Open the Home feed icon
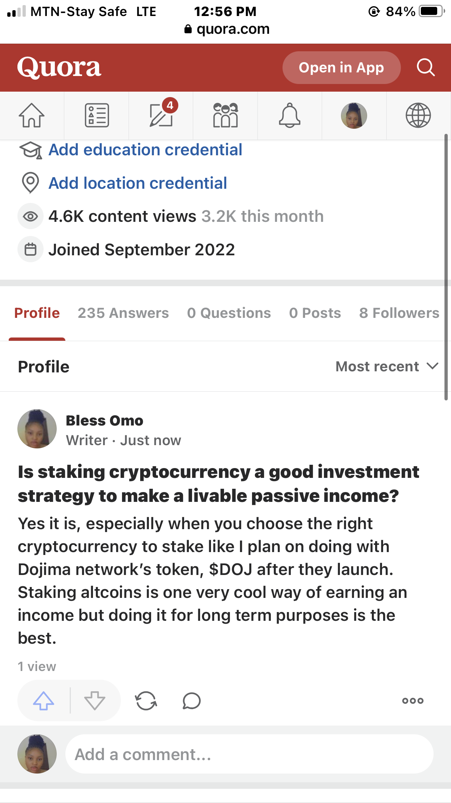451x803 pixels. (32, 116)
